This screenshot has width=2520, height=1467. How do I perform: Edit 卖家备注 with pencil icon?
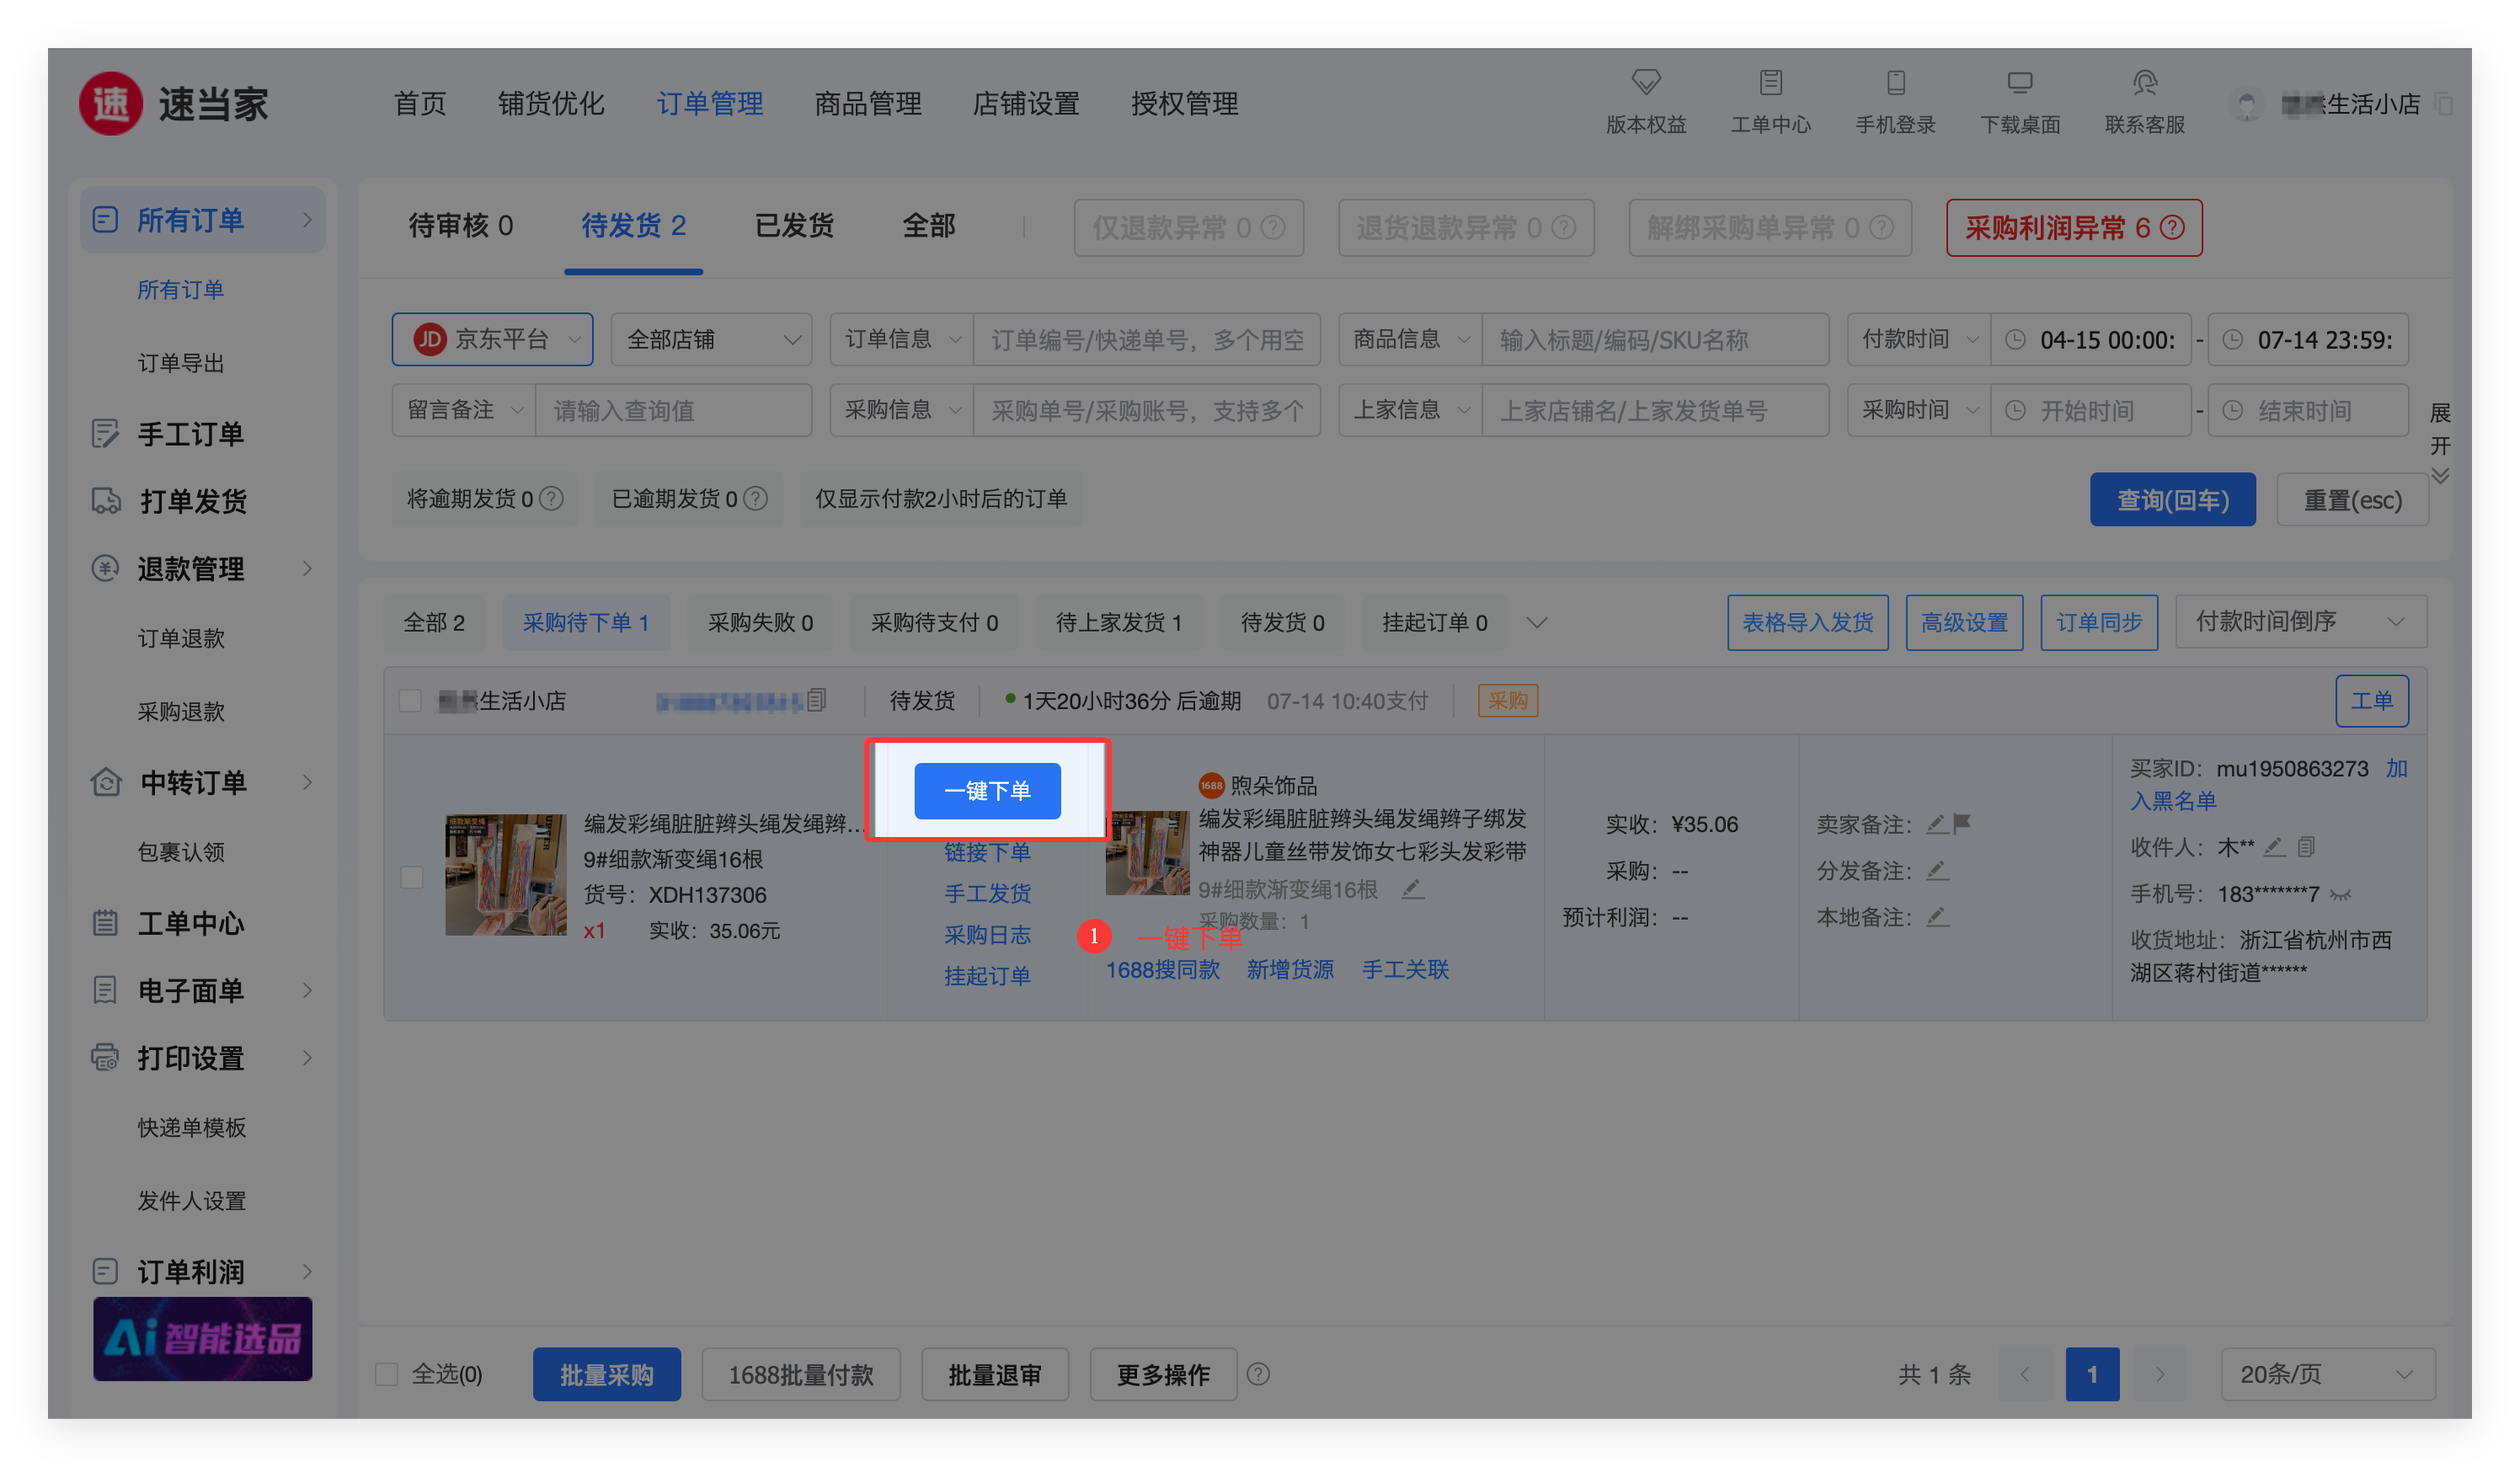[1937, 824]
